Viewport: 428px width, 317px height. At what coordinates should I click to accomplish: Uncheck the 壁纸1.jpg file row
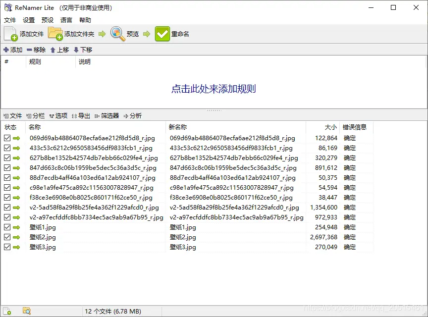6,227
